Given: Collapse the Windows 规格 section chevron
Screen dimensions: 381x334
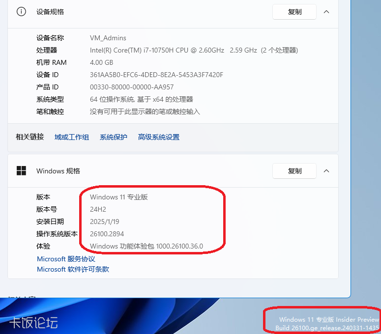Looking at the screenshot, I should [x=326, y=171].
